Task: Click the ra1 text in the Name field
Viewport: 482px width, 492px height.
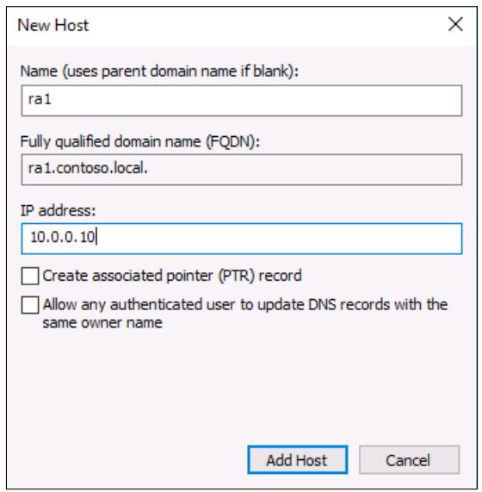Action: pyautogui.click(x=40, y=99)
